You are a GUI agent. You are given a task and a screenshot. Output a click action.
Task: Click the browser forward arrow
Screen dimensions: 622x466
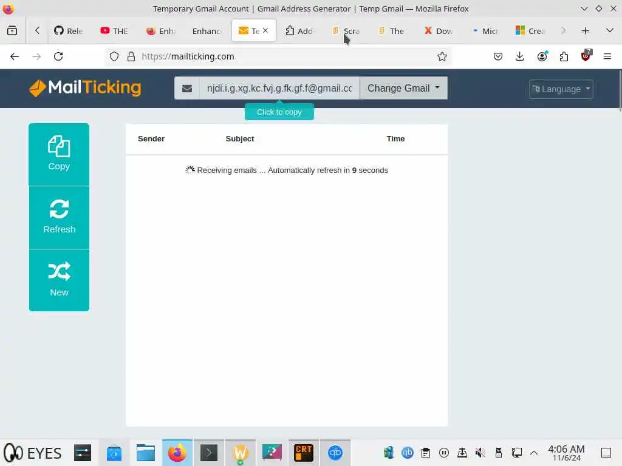[x=36, y=56]
